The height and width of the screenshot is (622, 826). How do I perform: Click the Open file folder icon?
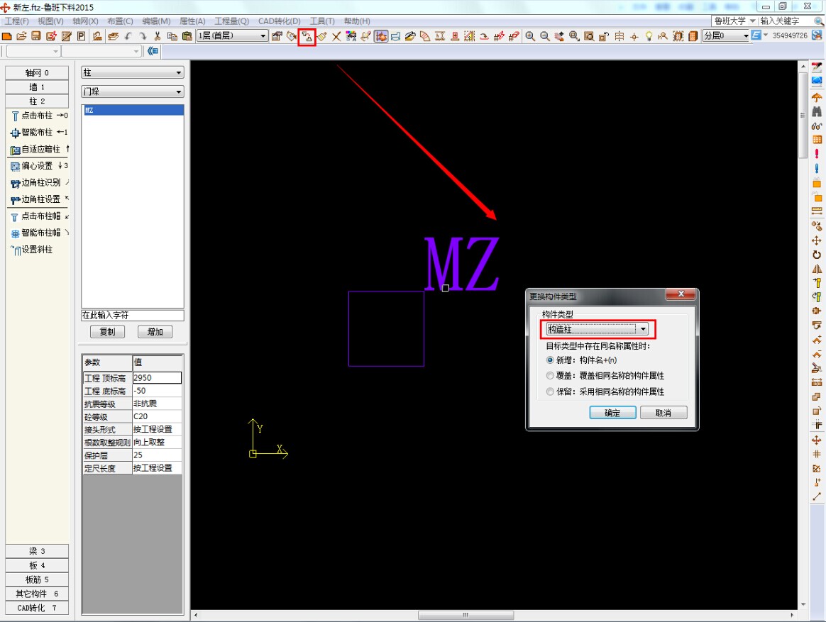click(x=21, y=36)
